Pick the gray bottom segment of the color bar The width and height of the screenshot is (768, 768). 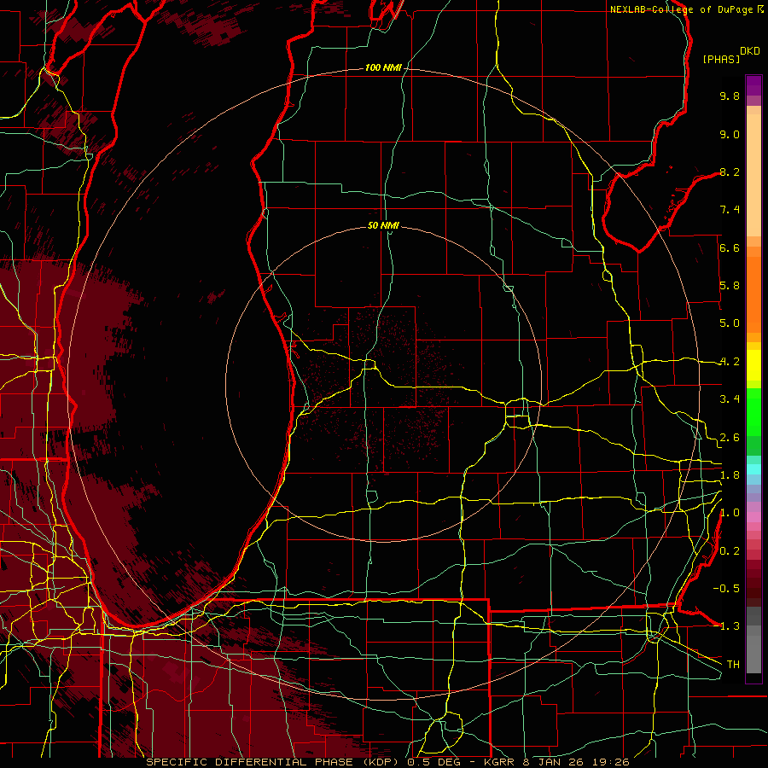753,654
